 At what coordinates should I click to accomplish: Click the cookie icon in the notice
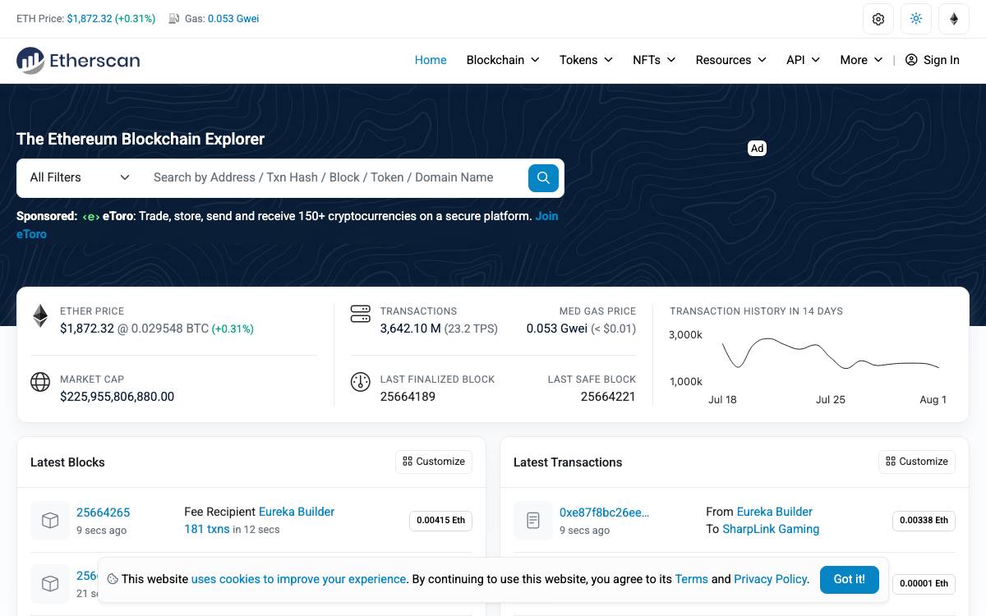pos(113,579)
